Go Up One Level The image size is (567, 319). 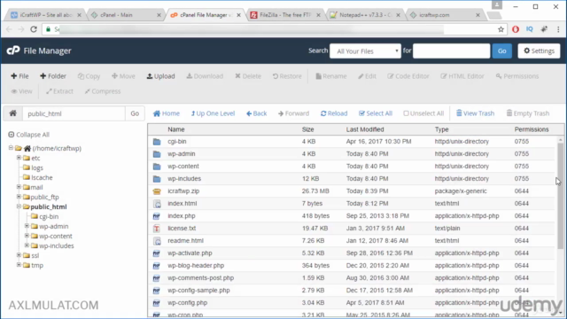213,113
